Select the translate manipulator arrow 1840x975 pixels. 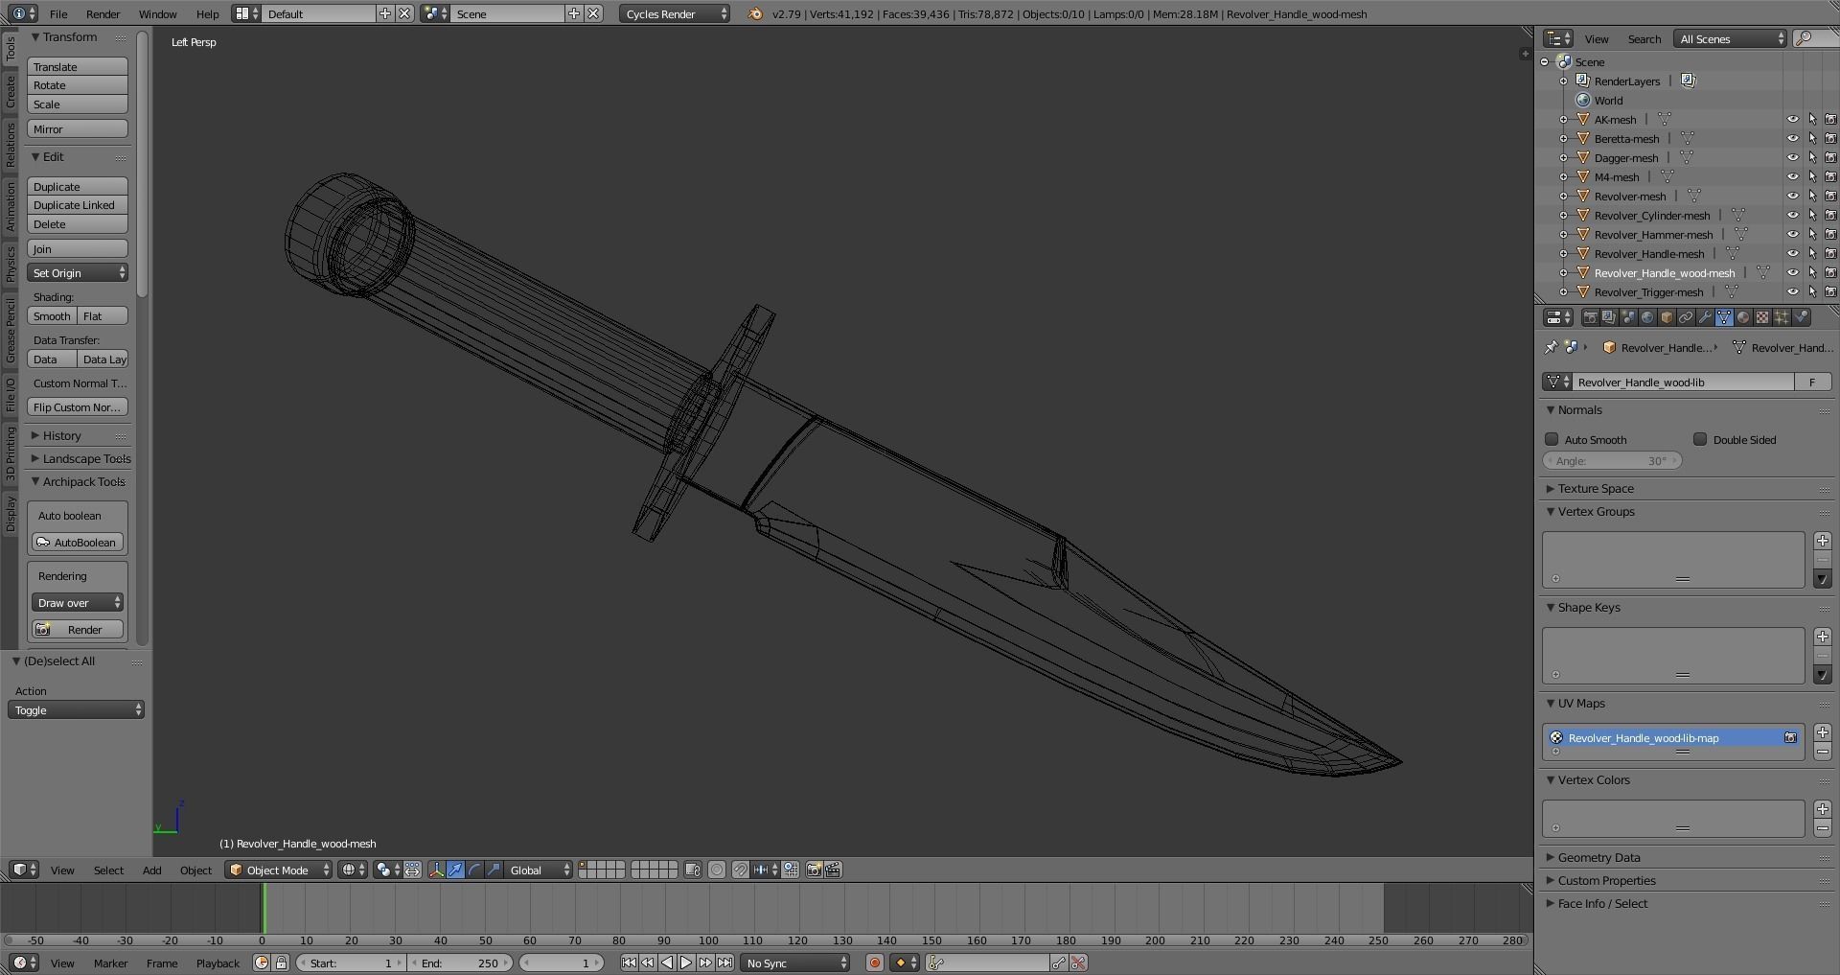455,870
